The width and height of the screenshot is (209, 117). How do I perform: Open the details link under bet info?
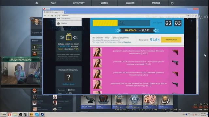(x=127, y=42)
